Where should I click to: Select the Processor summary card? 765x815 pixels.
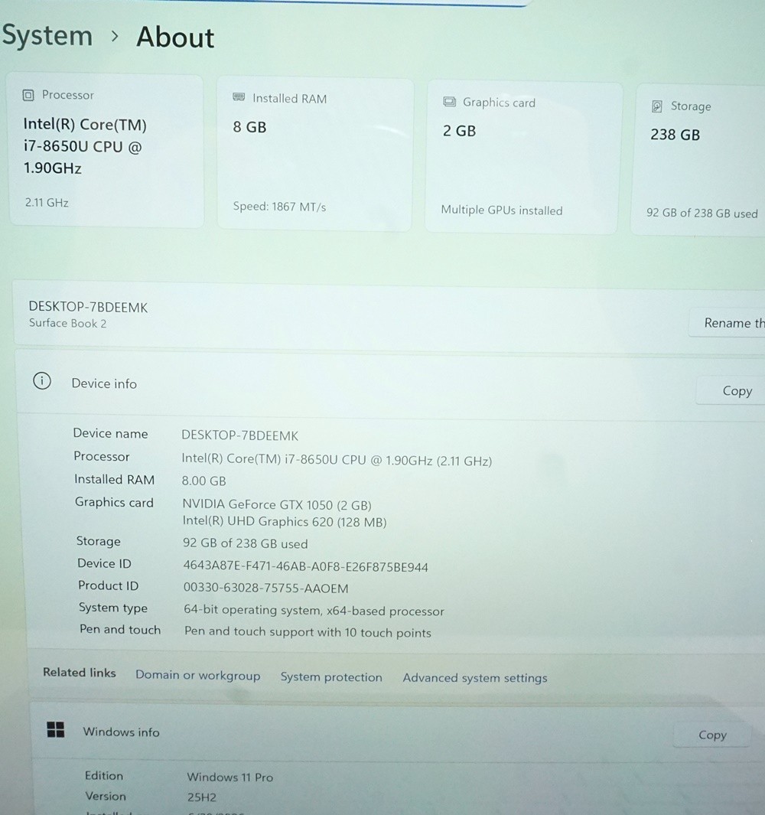[106, 150]
